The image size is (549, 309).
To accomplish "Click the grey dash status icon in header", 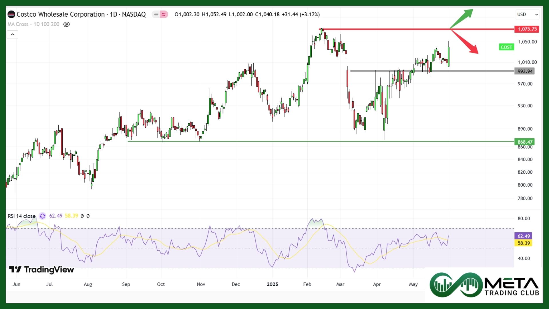I will 156,14.
